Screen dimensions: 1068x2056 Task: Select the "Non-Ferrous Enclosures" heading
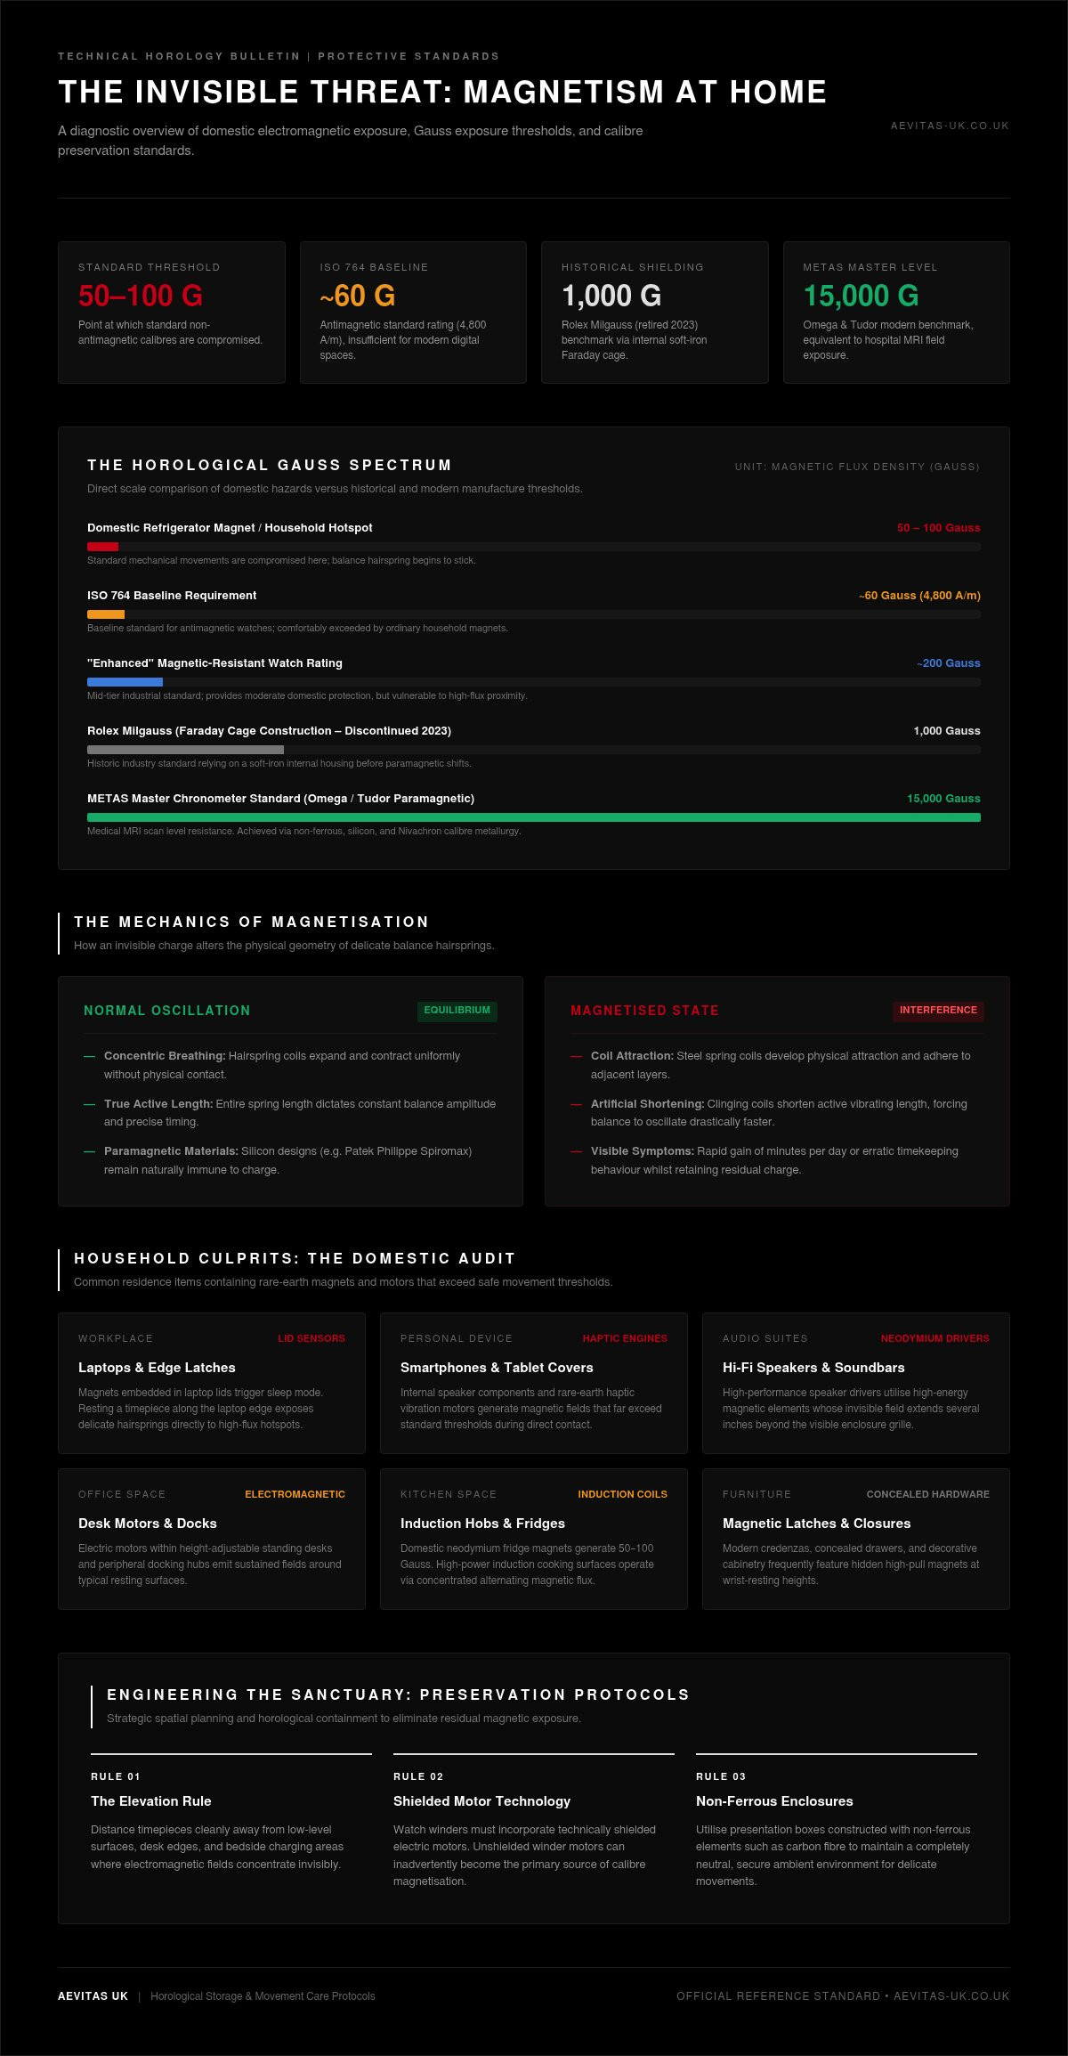pos(774,1801)
